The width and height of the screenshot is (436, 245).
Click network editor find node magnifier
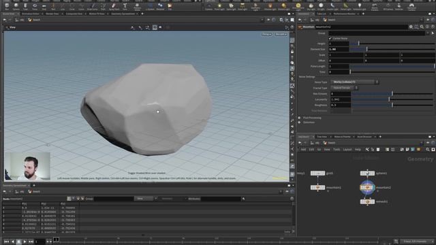(x=428, y=150)
